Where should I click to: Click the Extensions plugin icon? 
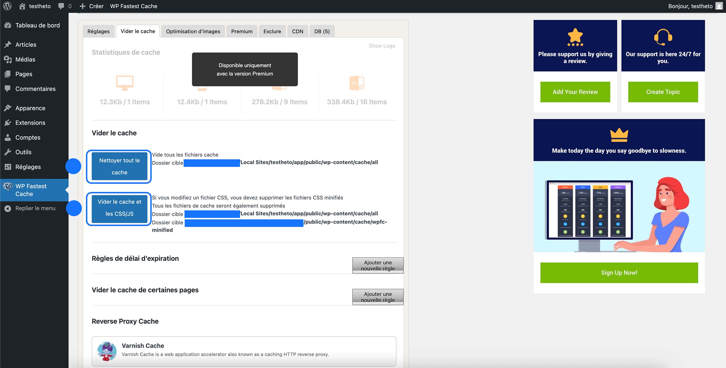pos(8,122)
